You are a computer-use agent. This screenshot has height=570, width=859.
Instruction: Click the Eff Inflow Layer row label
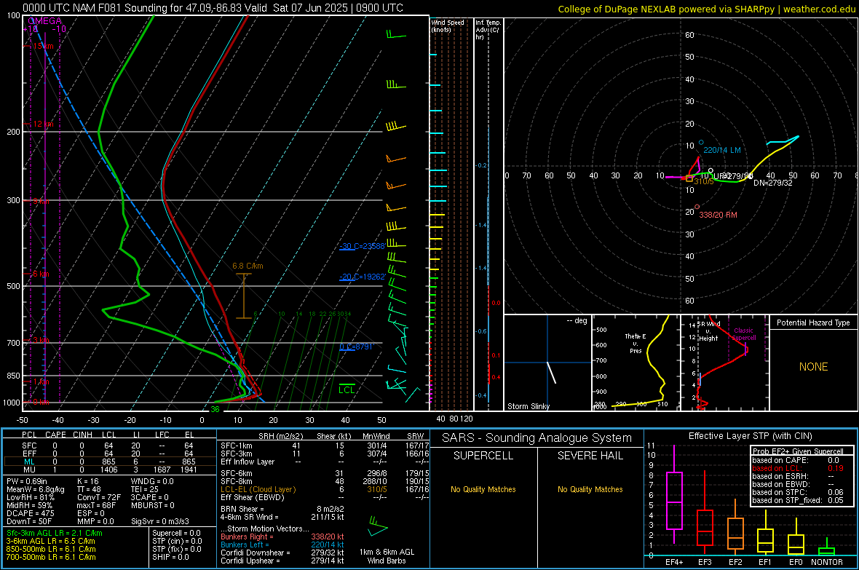[x=248, y=462]
